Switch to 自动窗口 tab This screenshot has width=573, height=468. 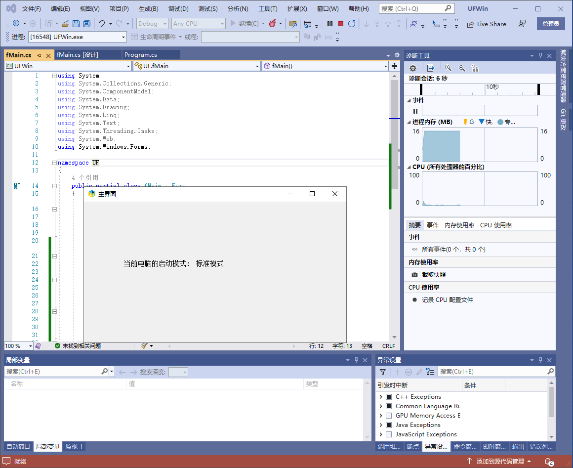coord(18,446)
